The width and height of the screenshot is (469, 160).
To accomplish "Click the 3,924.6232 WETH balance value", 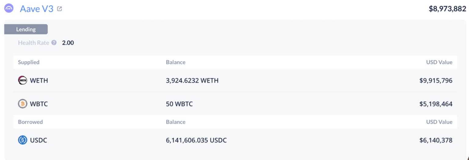I will pos(192,81).
